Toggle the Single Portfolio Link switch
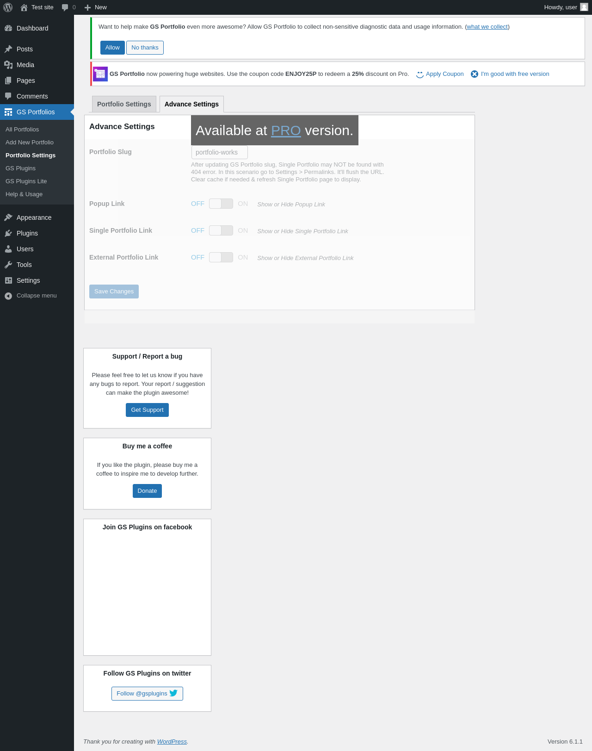This screenshot has width=592, height=751. 221,230
